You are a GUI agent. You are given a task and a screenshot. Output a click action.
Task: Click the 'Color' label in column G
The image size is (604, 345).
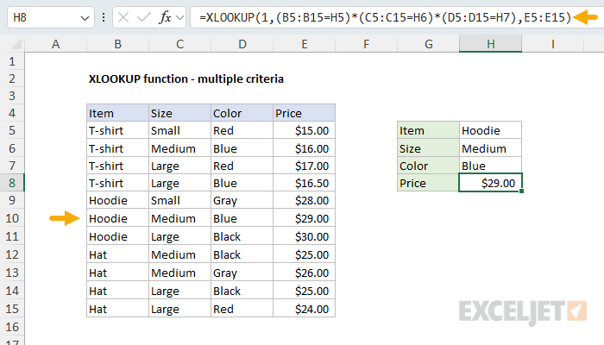(428, 166)
